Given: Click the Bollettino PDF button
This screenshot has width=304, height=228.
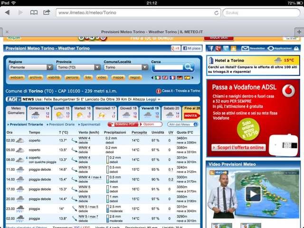Looking at the screenshot, I should pyautogui.click(x=123, y=124).
